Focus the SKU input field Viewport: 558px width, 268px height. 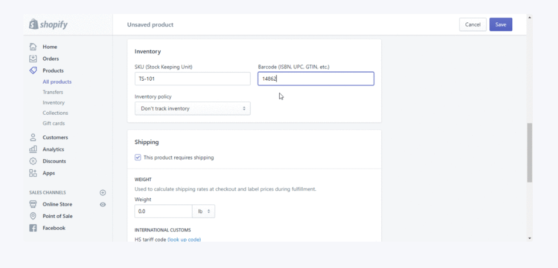coord(192,78)
